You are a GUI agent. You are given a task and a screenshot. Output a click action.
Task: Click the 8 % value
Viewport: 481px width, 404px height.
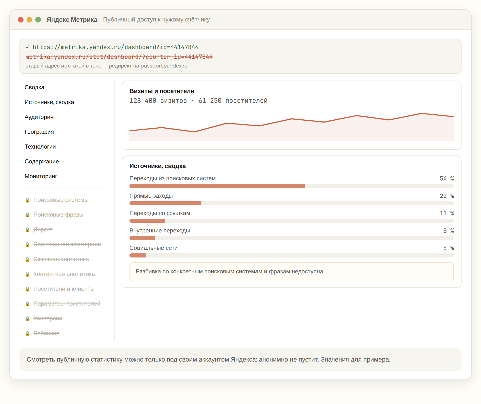(x=449, y=231)
